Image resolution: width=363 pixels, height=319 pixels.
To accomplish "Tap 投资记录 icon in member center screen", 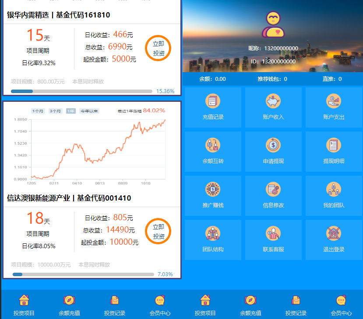I will [x=296, y=300].
